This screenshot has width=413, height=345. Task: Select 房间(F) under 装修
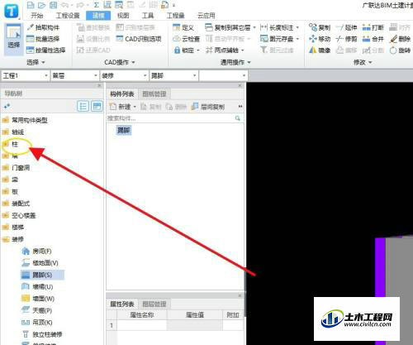tap(37, 252)
